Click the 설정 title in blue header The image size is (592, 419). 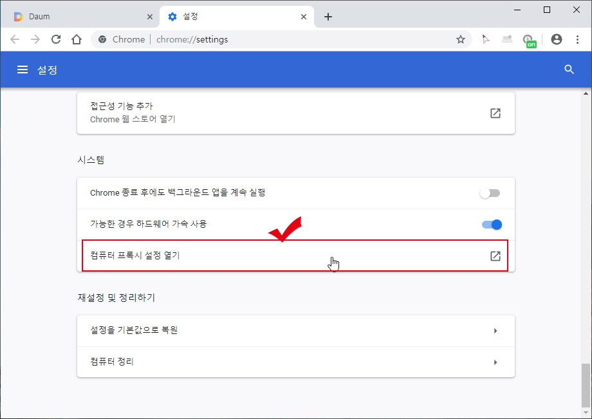(47, 70)
